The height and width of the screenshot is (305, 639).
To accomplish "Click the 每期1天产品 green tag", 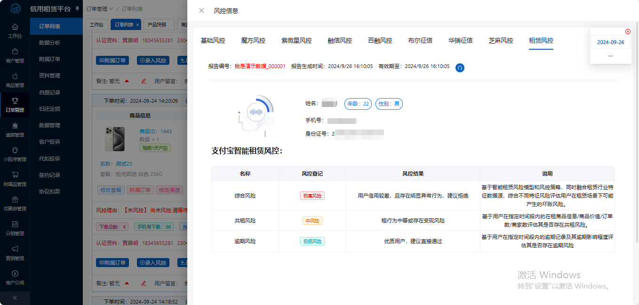I will coord(155,148).
